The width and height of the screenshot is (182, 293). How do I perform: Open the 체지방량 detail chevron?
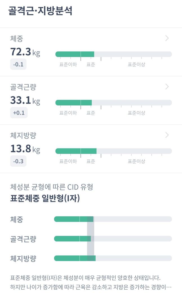[x=167, y=135]
